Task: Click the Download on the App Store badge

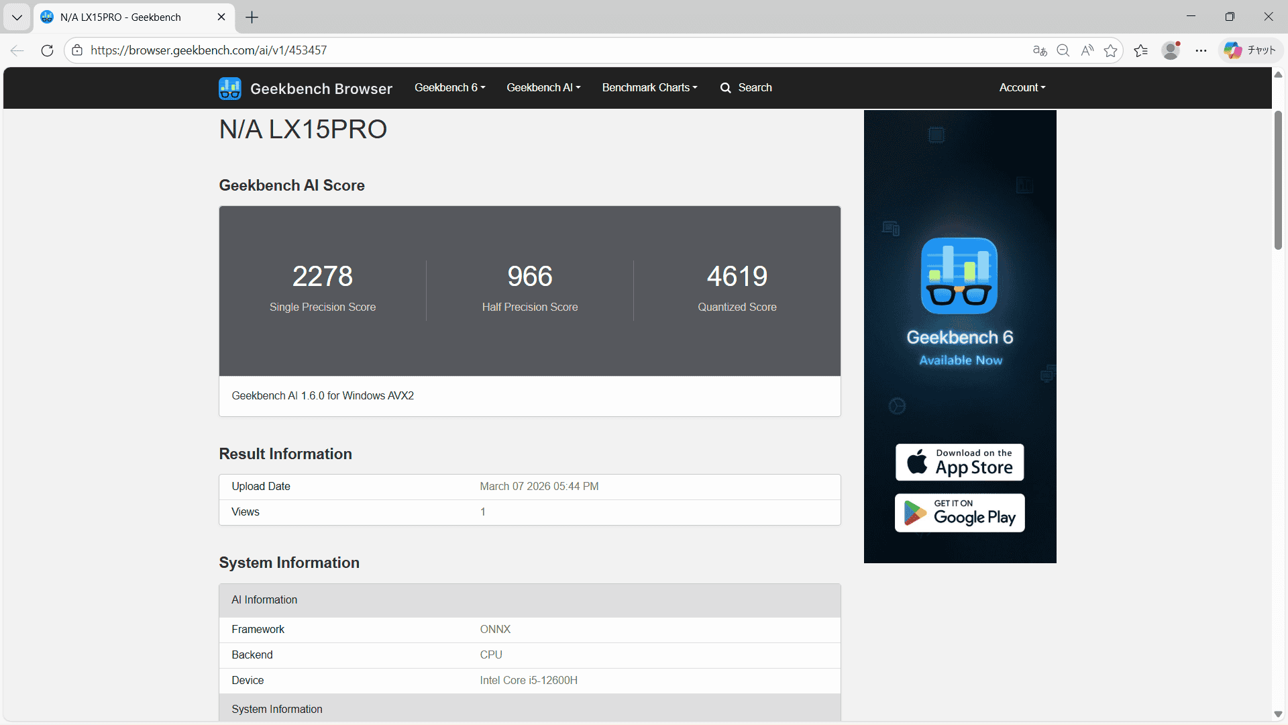Action: click(x=959, y=462)
